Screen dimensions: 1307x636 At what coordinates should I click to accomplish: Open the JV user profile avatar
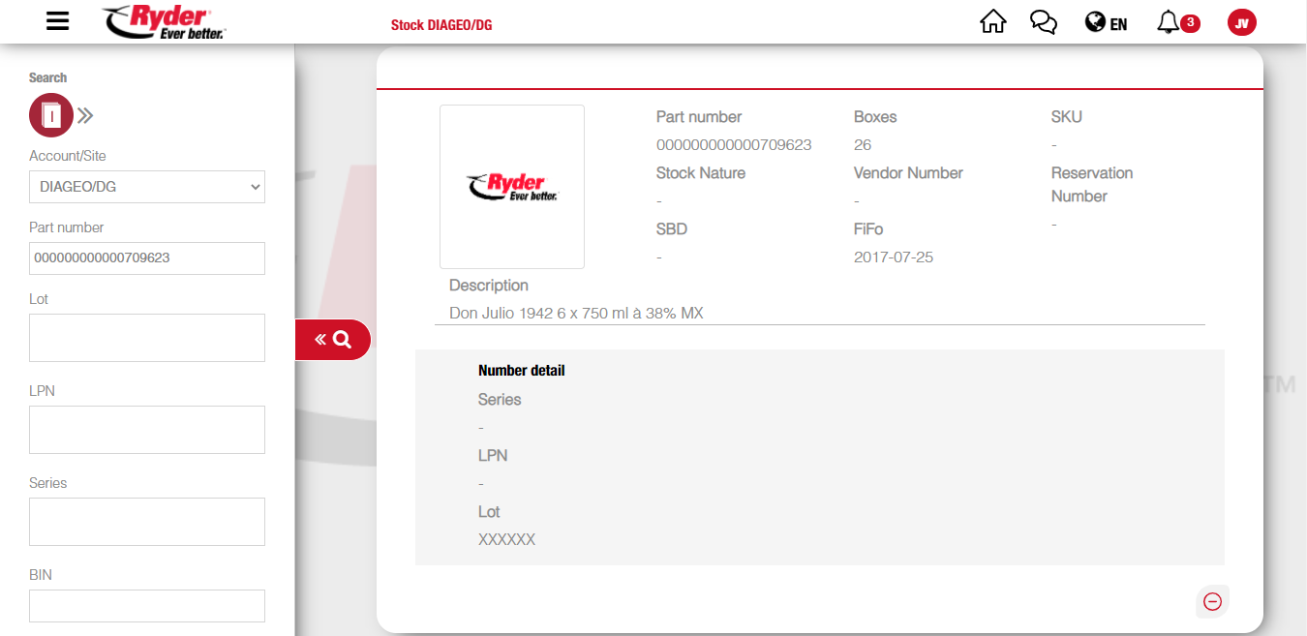pyautogui.click(x=1241, y=22)
